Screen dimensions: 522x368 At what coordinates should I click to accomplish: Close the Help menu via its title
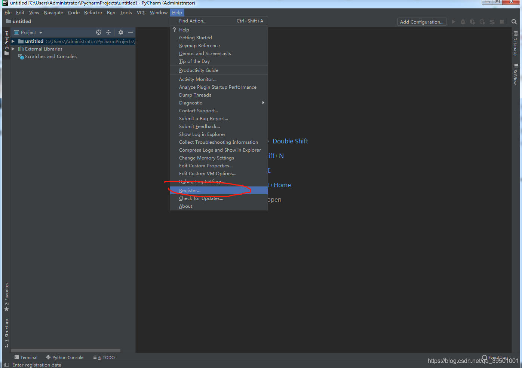click(177, 13)
